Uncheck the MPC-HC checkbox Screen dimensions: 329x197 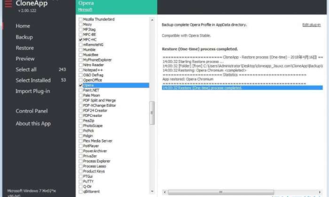coord(80,39)
